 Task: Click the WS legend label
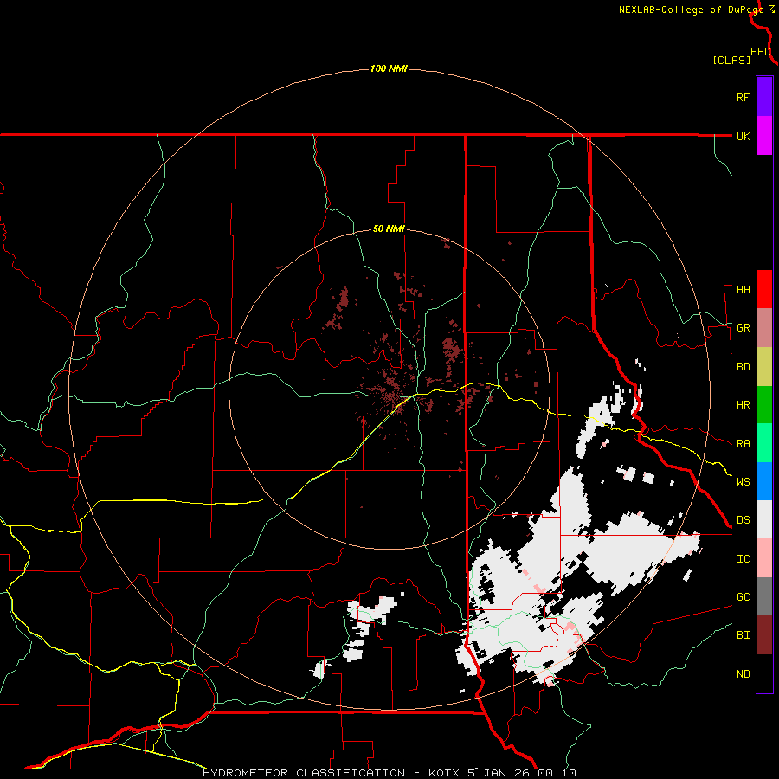743,482
